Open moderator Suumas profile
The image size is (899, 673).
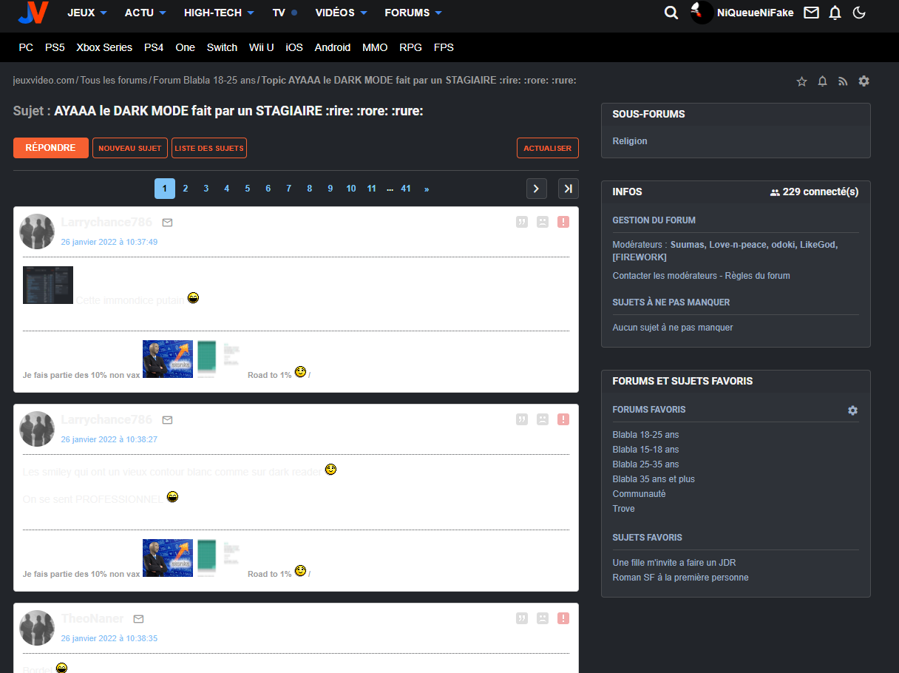(x=688, y=244)
